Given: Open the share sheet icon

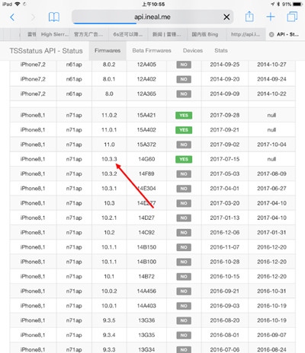Looking at the screenshot, I should 249,17.
